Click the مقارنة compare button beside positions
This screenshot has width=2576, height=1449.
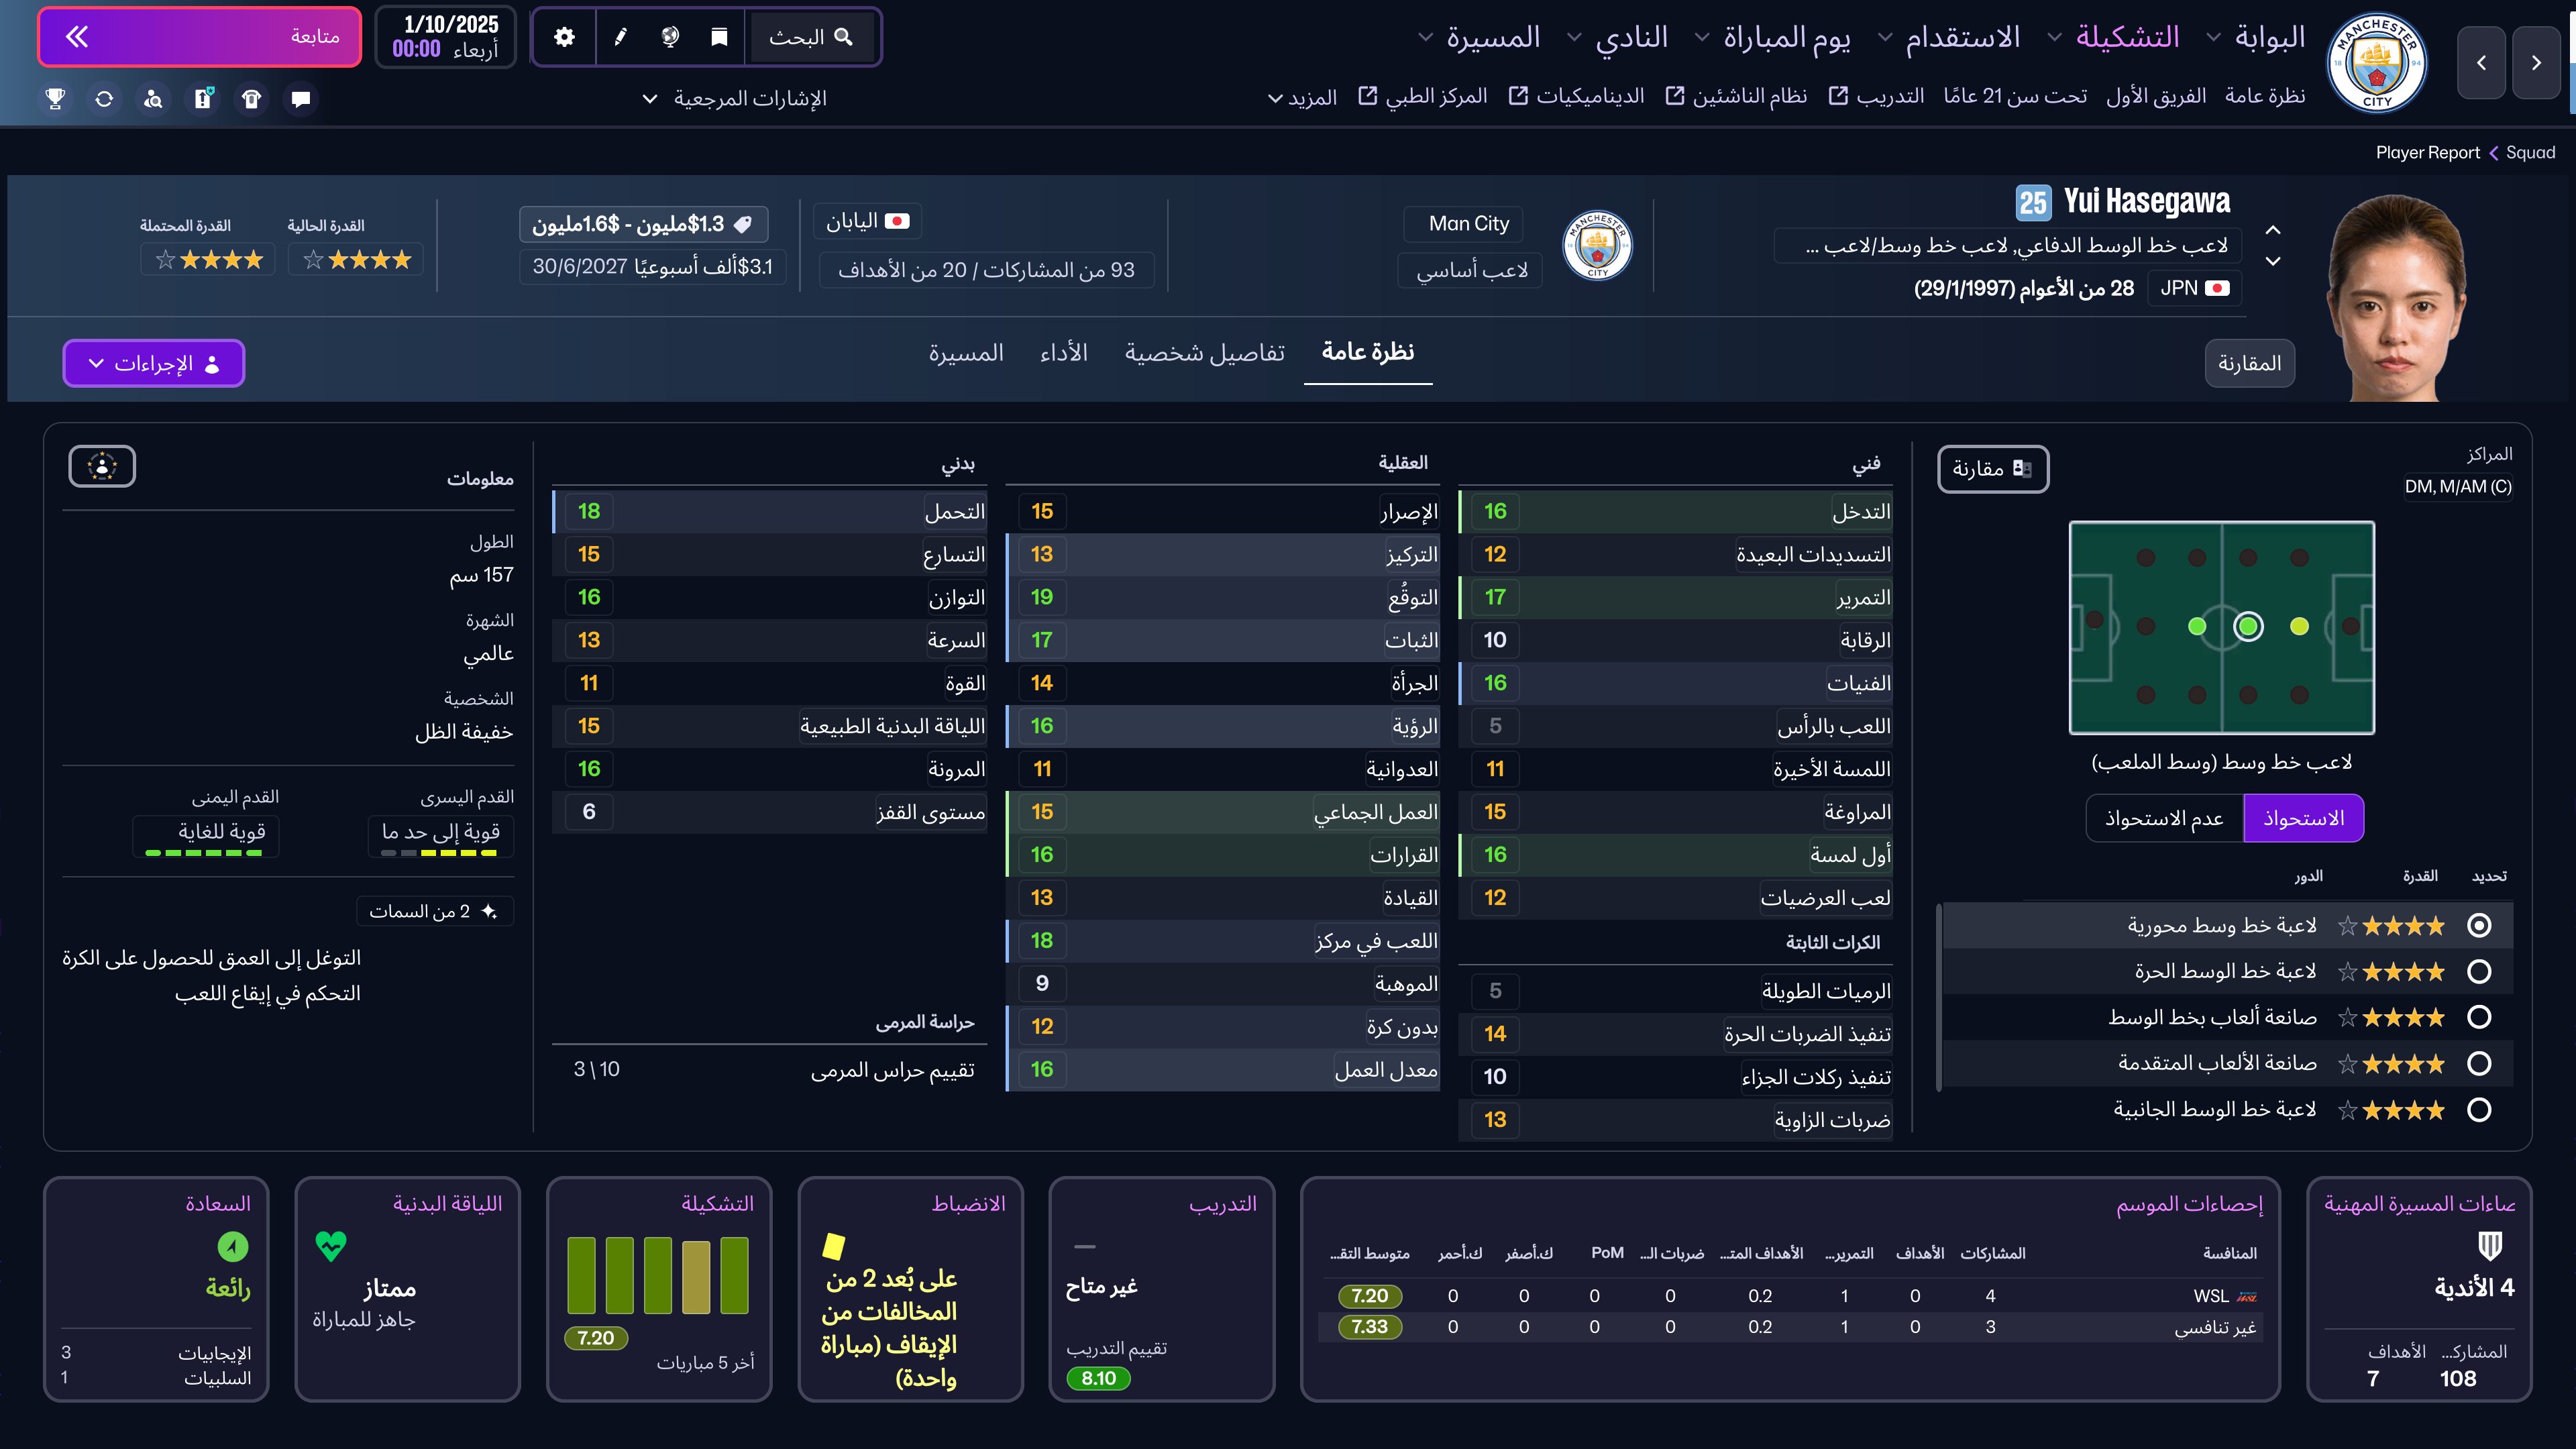coord(1992,468)
